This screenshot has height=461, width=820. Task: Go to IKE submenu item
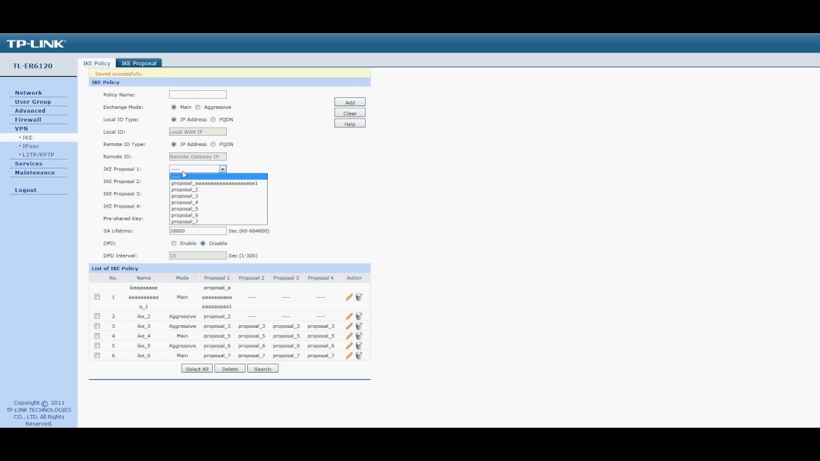point(27,138)
